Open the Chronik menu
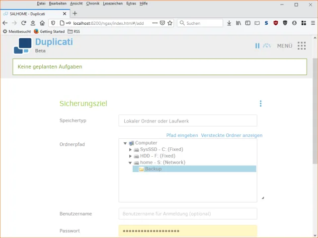This screenshot has height=238, width=318. (x=93, y=3)
